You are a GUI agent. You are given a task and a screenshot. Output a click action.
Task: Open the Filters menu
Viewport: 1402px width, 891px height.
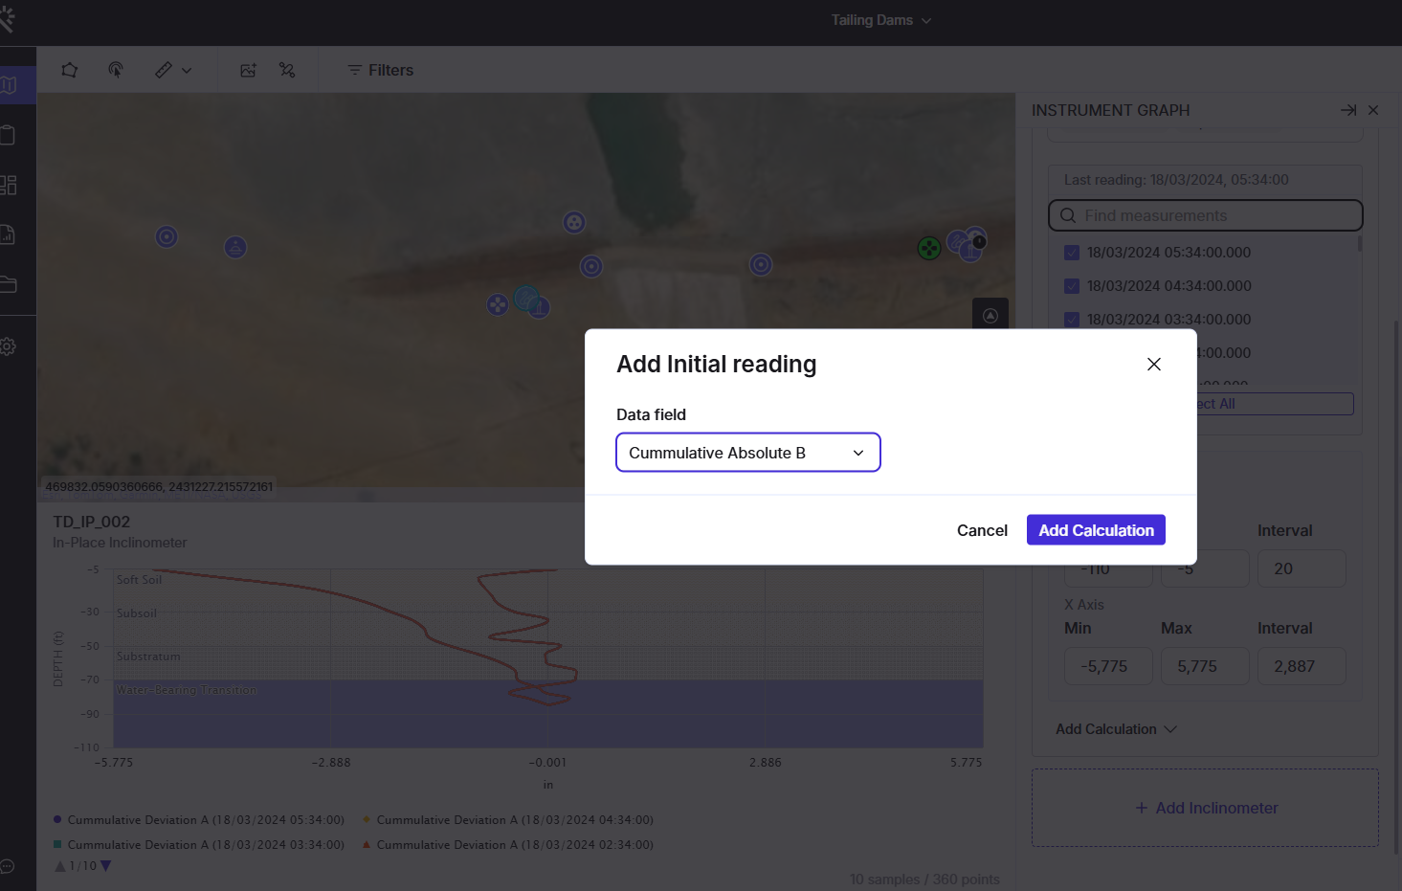[381, 70]
